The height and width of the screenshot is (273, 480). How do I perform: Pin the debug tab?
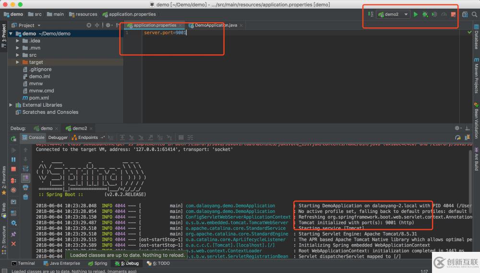click(x=13, y=234)
